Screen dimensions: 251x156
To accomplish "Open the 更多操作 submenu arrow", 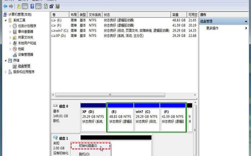I will click(246, 28).
